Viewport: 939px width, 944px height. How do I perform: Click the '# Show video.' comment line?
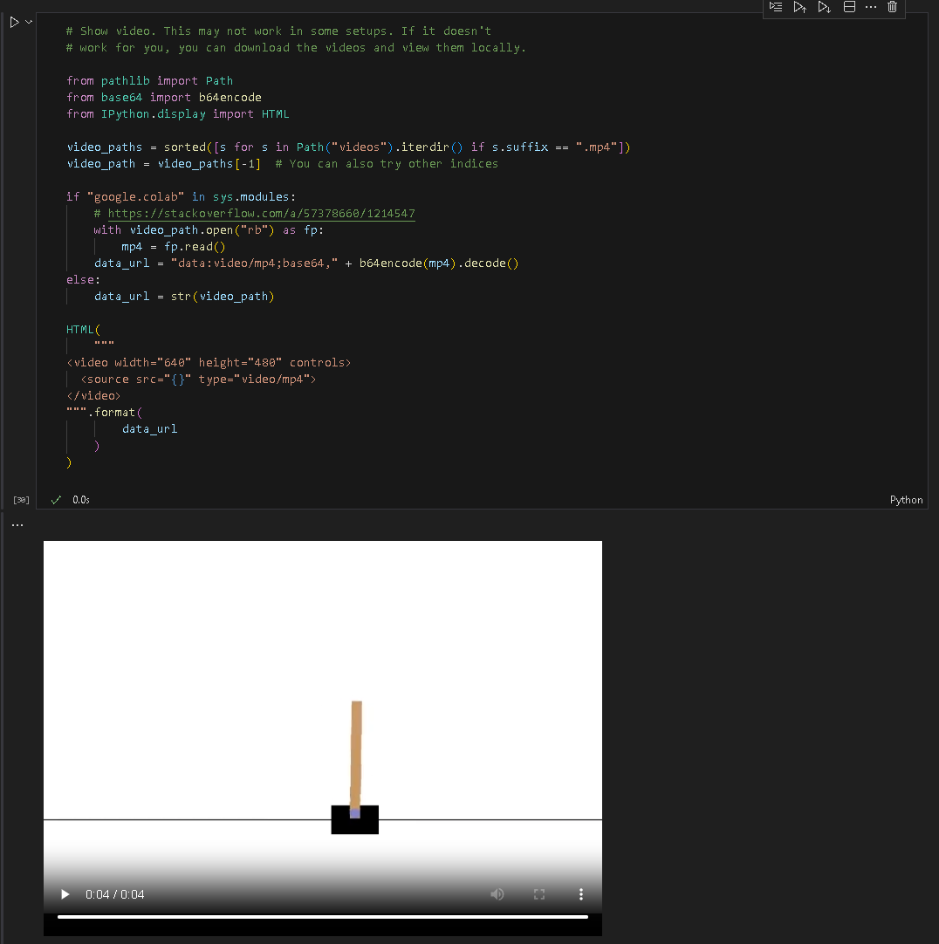coord(278,31)
